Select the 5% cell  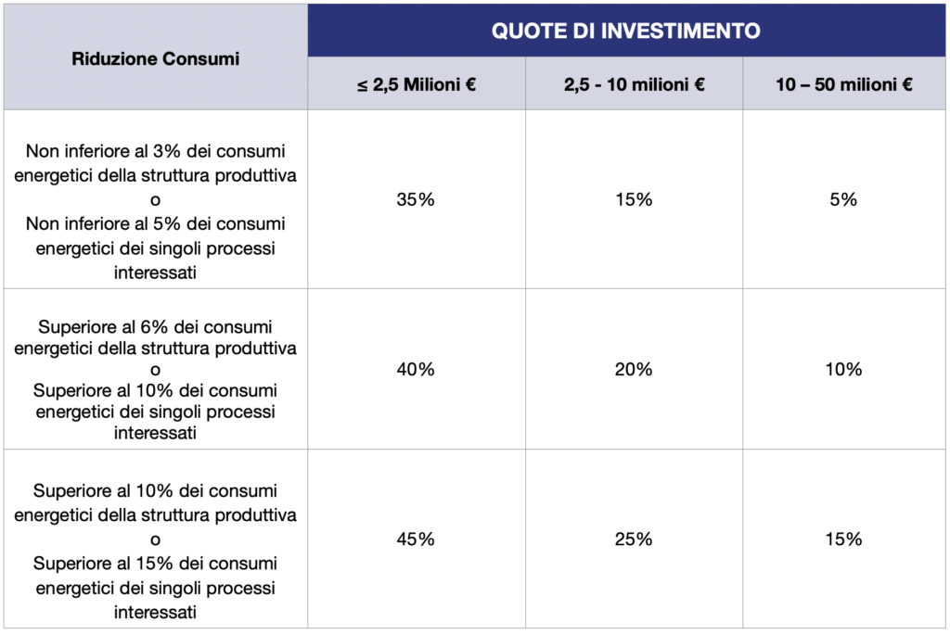[843, 199]
